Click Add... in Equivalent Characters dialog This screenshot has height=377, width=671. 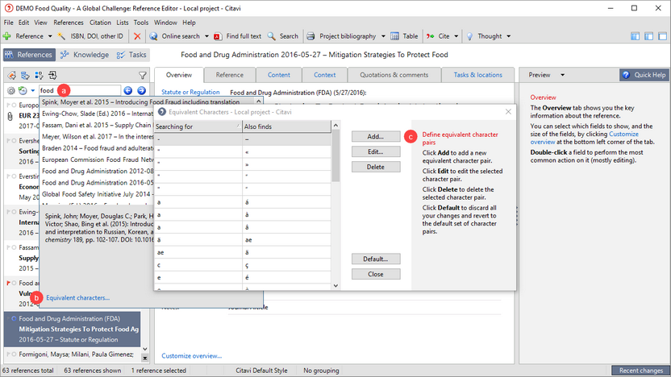[x=376, y=136]
